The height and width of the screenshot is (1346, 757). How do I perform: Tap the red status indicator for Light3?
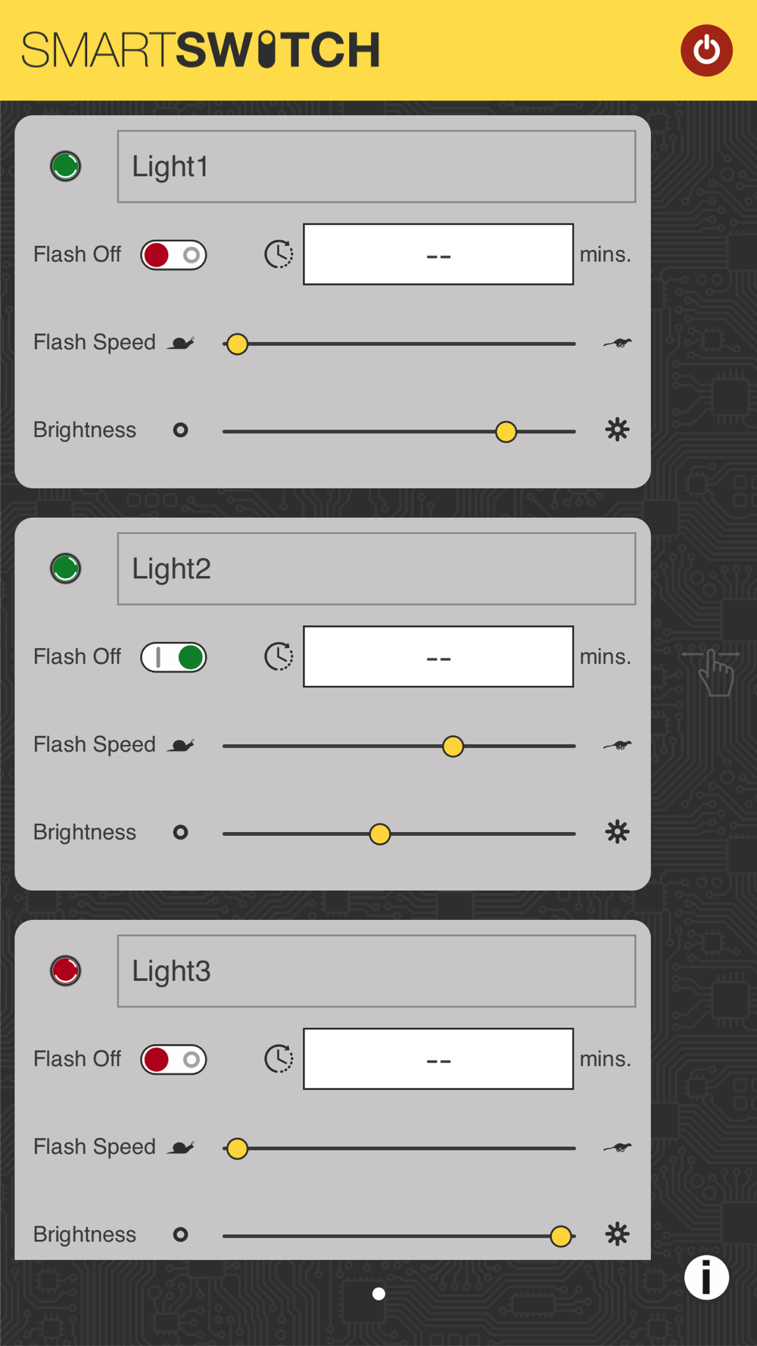(x=66, y=971)
